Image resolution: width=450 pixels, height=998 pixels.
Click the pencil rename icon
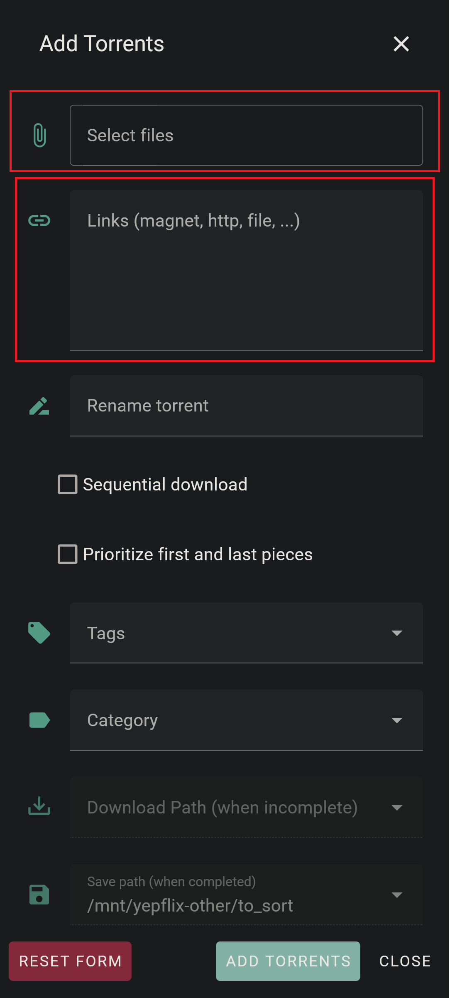(x=39, y=406)
